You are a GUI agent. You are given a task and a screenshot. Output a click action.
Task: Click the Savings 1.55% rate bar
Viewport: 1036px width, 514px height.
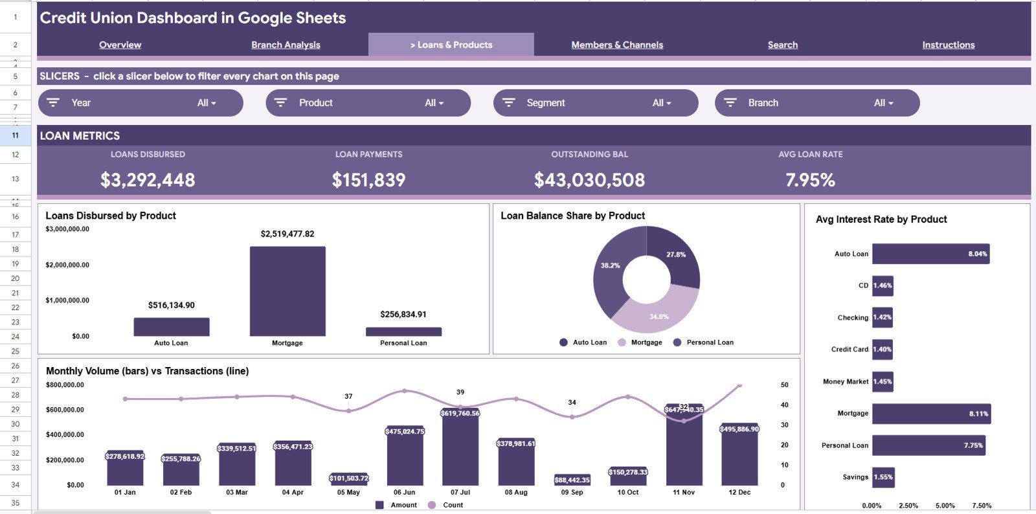coord(883,477)
